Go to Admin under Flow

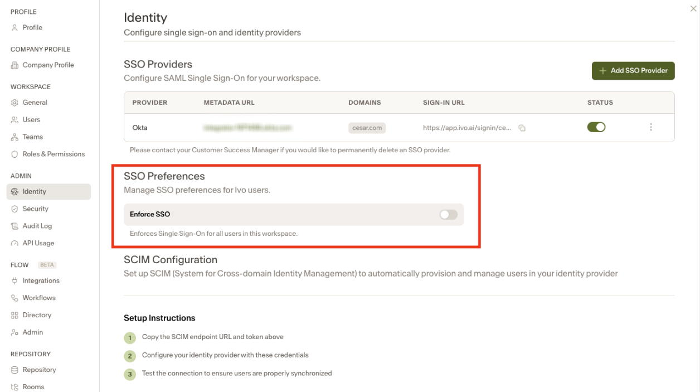click(x=33, y=332)
